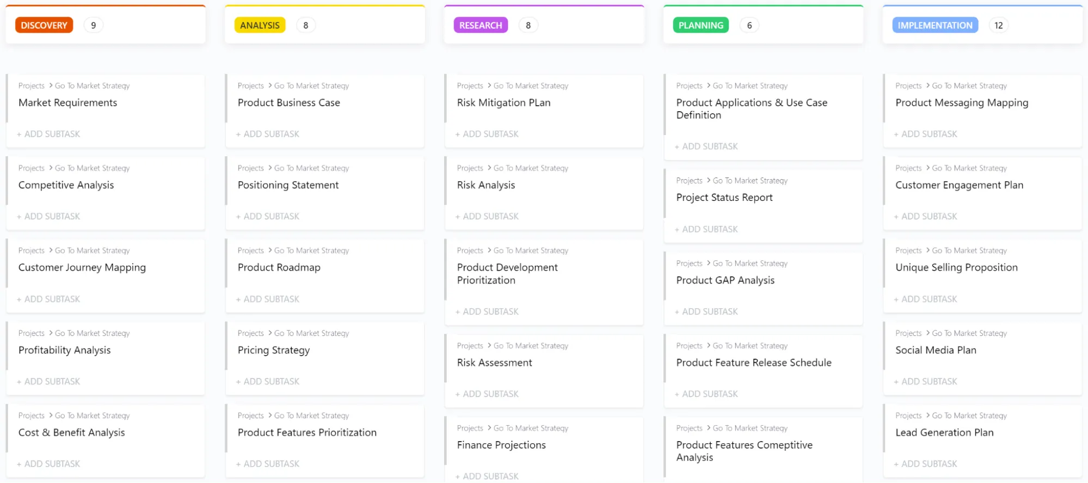1088x483 pixels.
Task: Click the task count beside RESEARCH
Action: click(x=528, y=25)
